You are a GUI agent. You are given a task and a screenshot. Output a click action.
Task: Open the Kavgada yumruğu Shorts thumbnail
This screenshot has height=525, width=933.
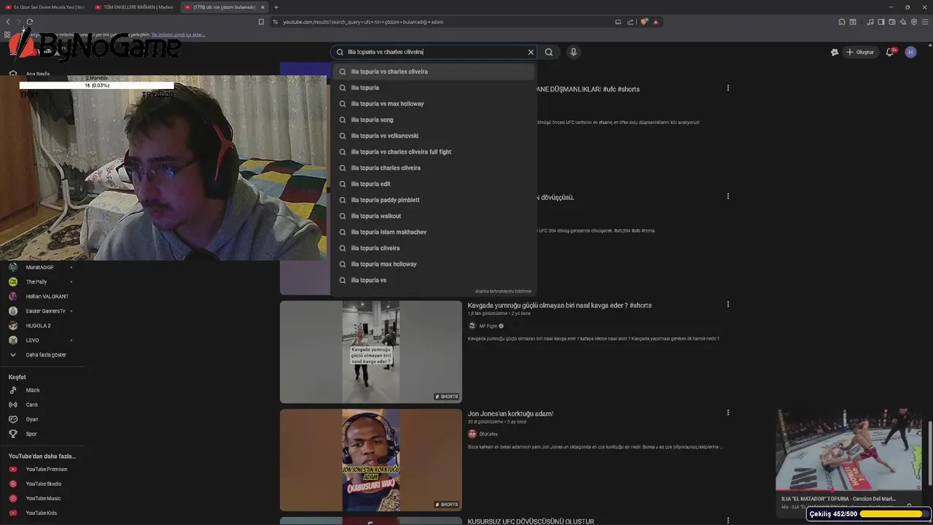click(371, 352)
